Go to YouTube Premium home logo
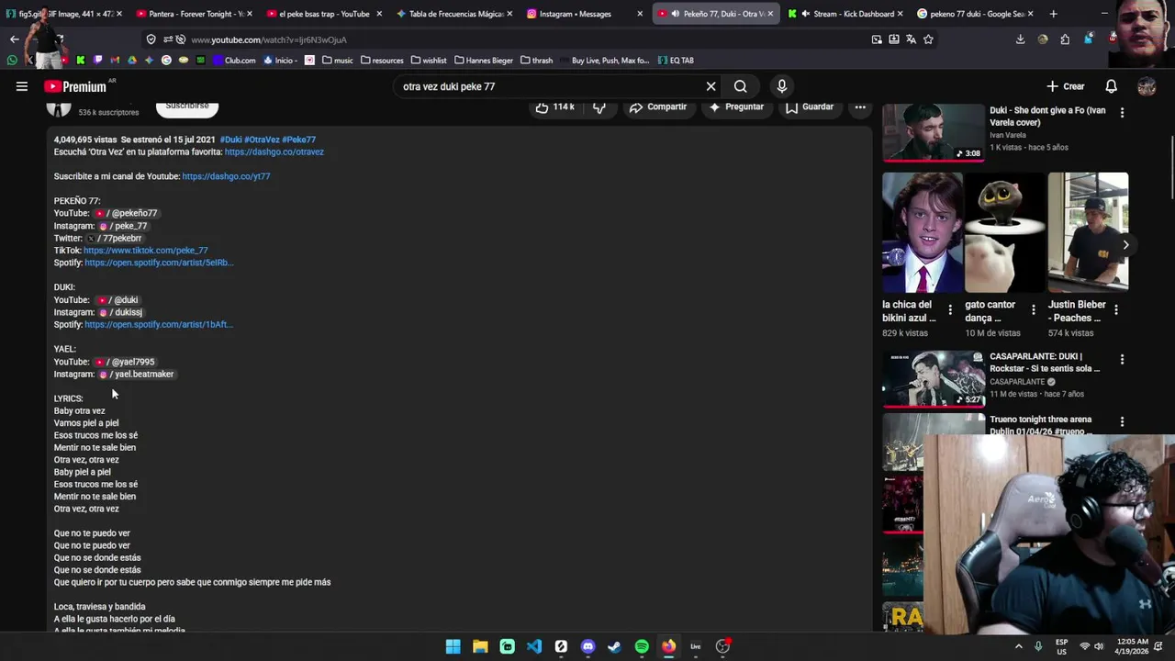The height and width of the screenshot is (661, 1175). click(75, 86)
